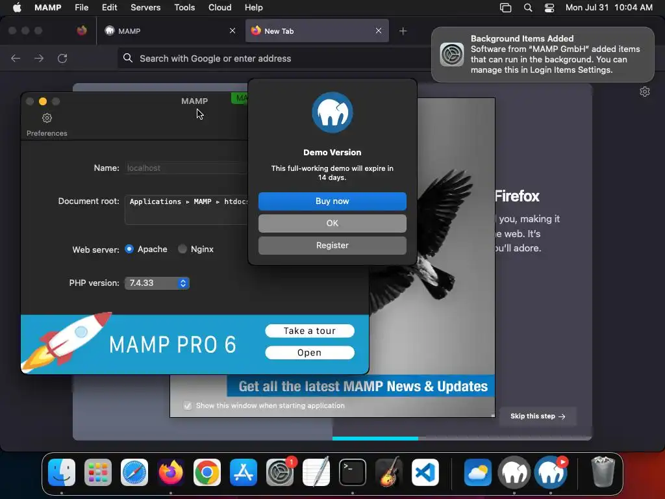Launch Google Chrome from the dock
This screenshot has height=499, width=665.
coord(207,472)
